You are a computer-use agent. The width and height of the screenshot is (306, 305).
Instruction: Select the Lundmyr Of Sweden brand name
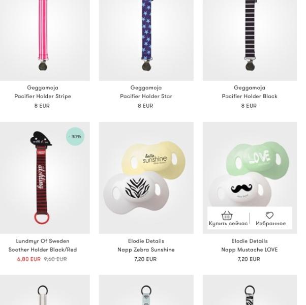point(43,241)
